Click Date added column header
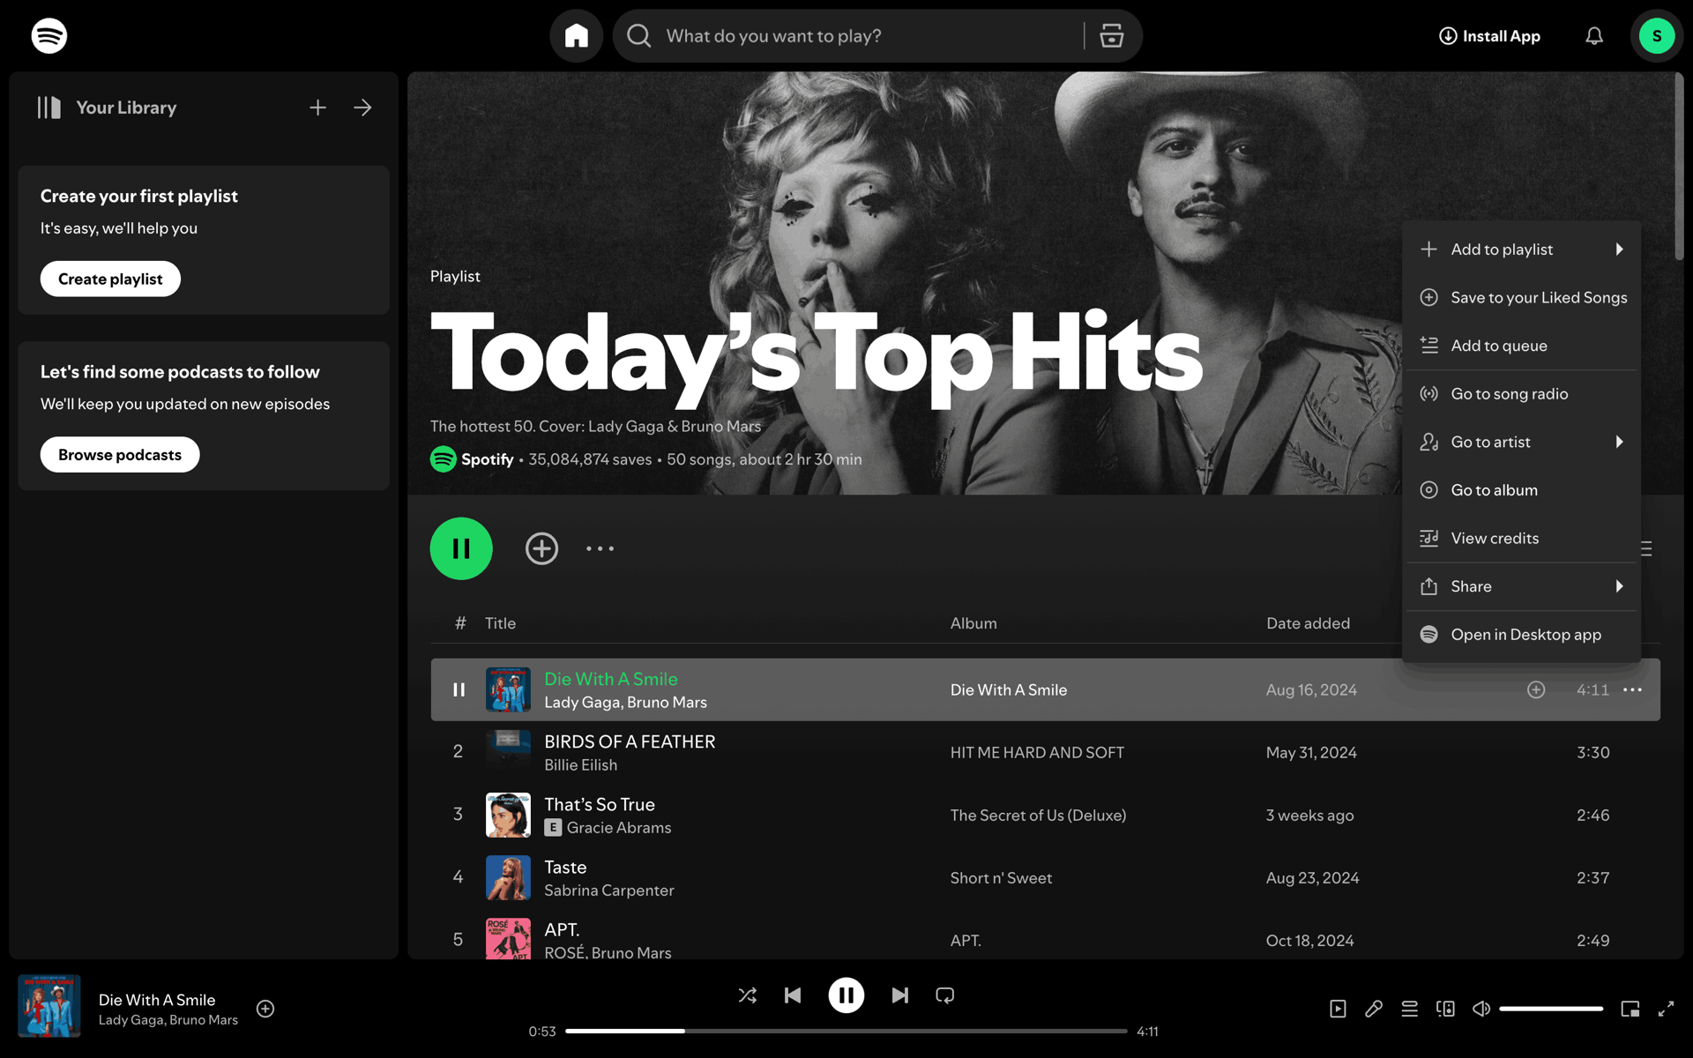Viewport: 1693px width, 1058px height. (x=1308, y=623)
